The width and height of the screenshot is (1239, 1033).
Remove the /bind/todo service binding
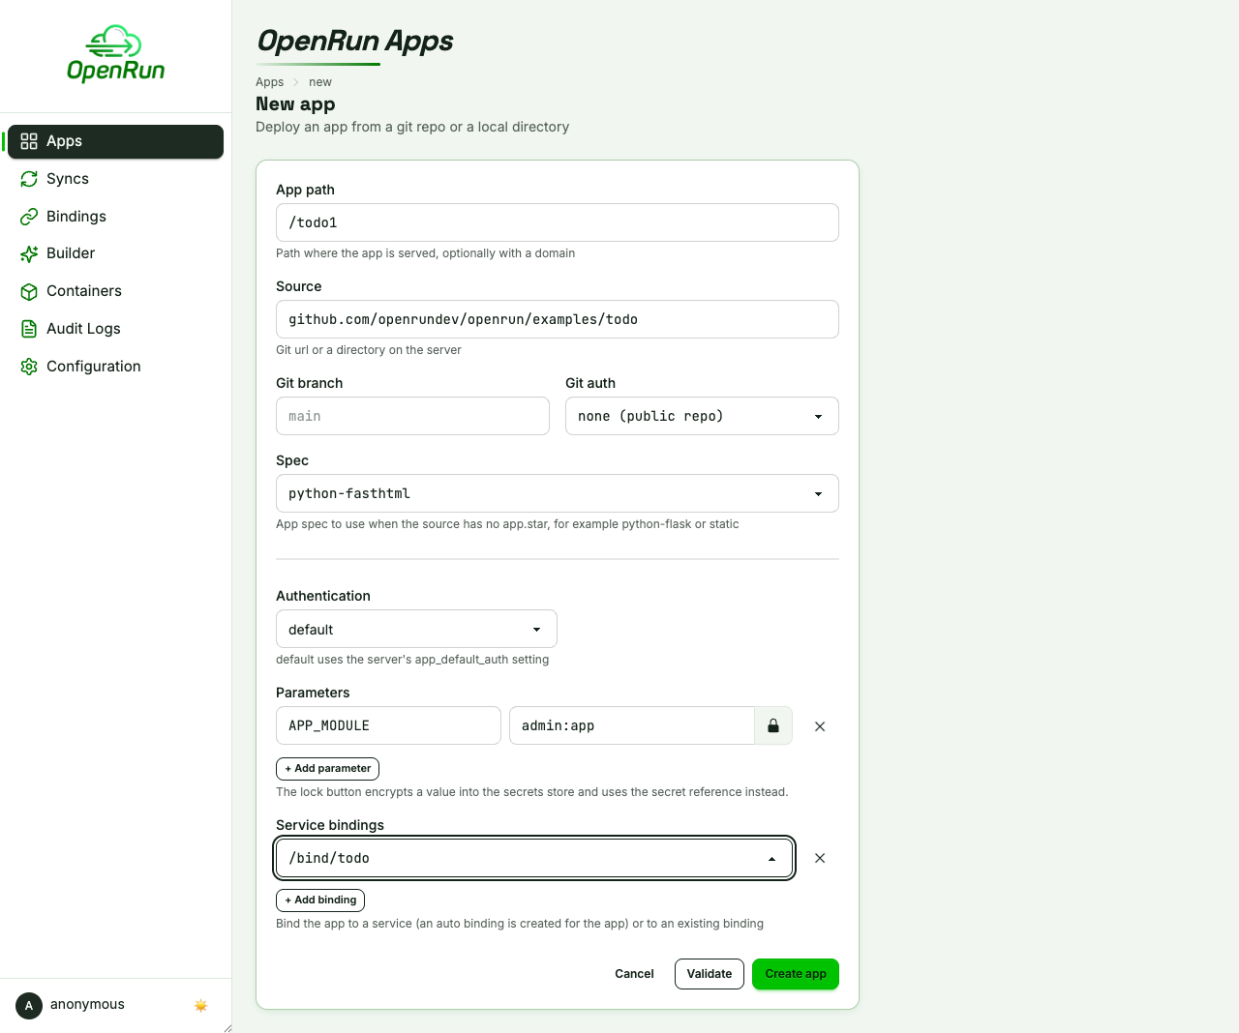820,858
